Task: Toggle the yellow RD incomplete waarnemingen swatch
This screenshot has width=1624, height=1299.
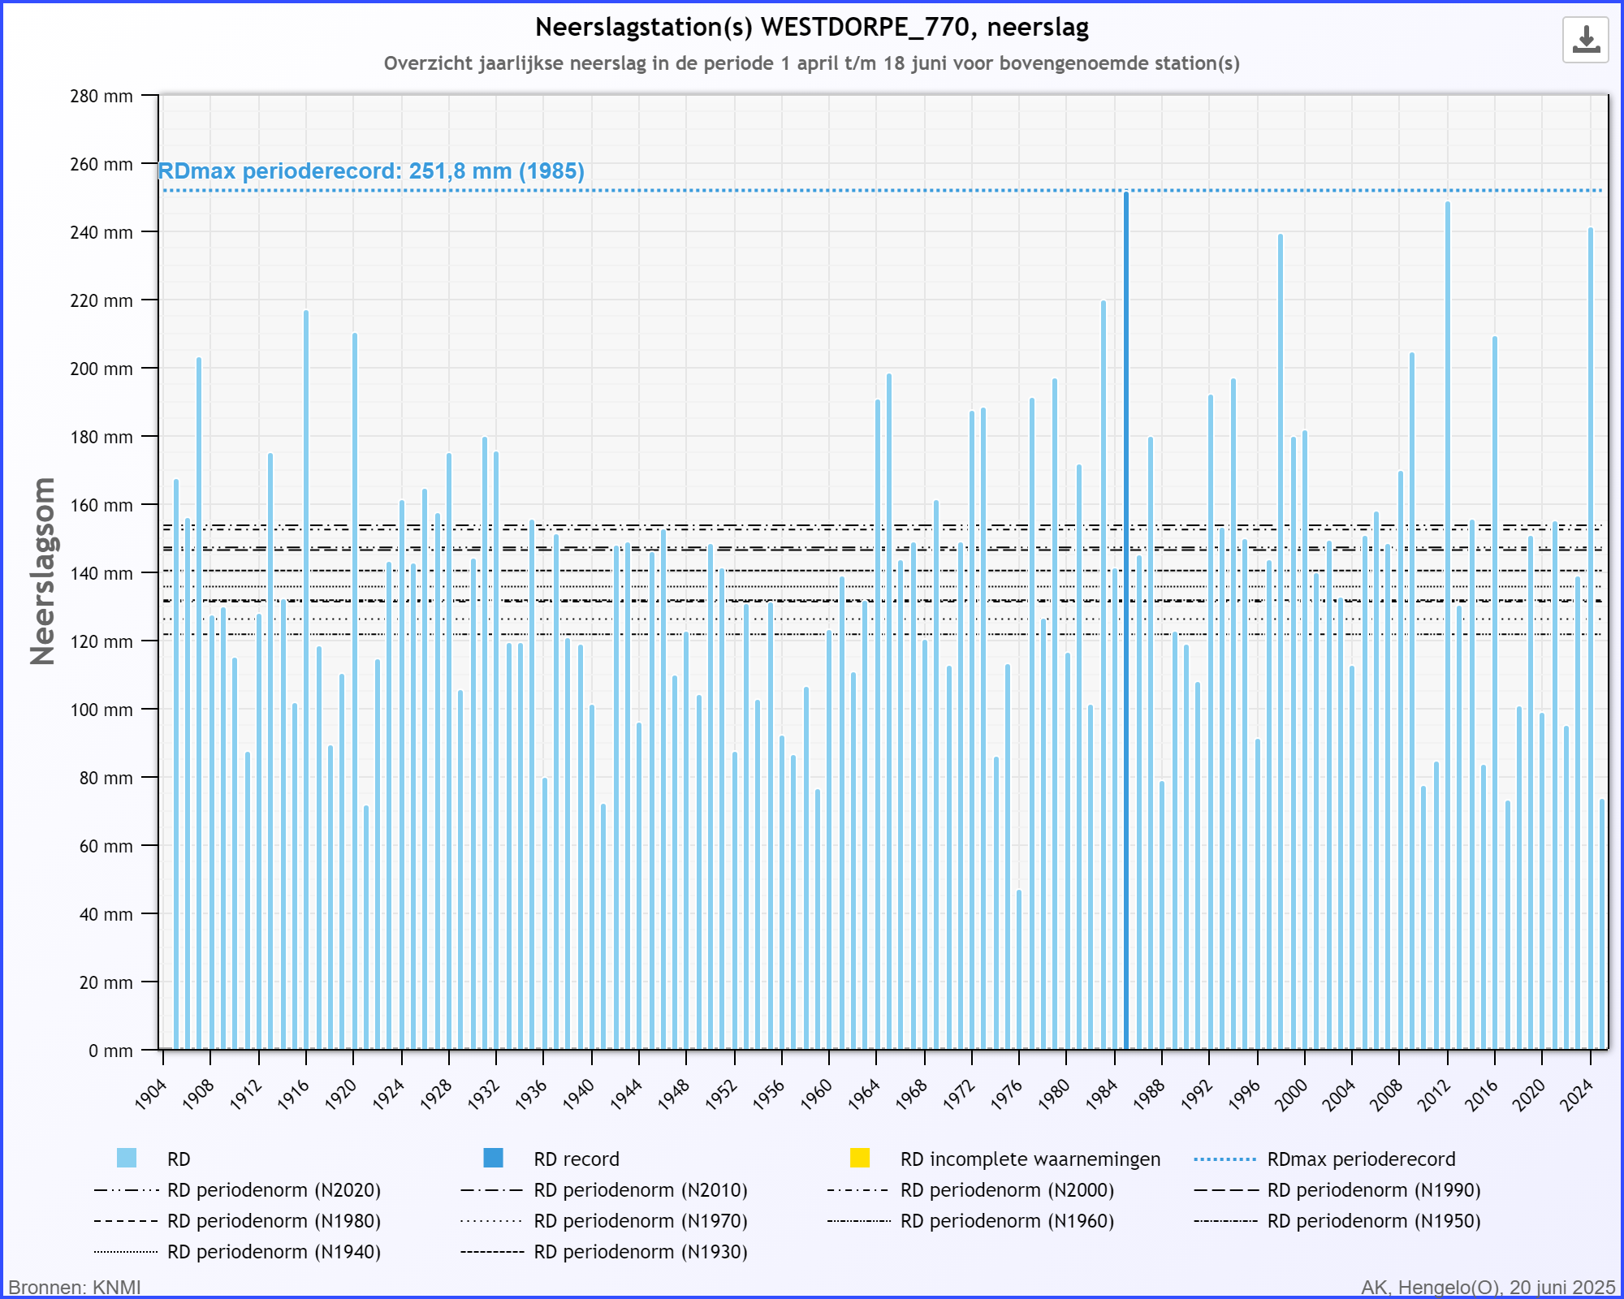Action: click(860, 1158)
